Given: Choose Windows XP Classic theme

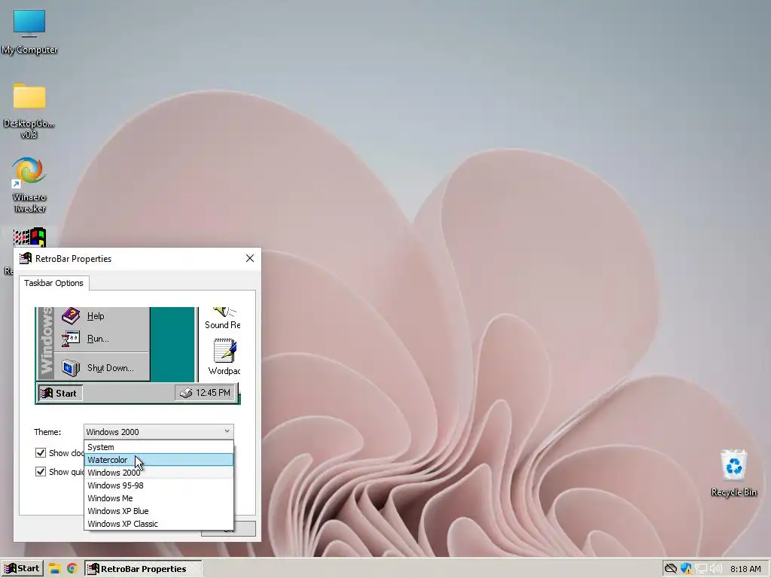Looking at the screenshot, I should (159, 524).
